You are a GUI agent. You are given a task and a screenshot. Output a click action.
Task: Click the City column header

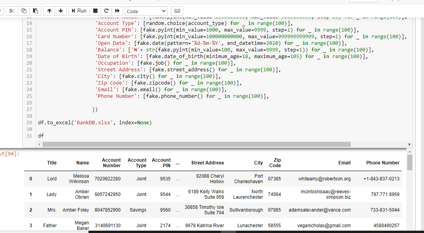[x=258, y=163]
